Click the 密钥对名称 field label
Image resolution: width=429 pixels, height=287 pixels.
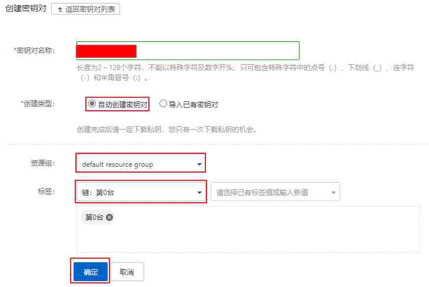(35, 51)
